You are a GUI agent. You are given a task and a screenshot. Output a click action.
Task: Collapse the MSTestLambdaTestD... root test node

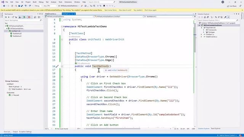point(5,26)
